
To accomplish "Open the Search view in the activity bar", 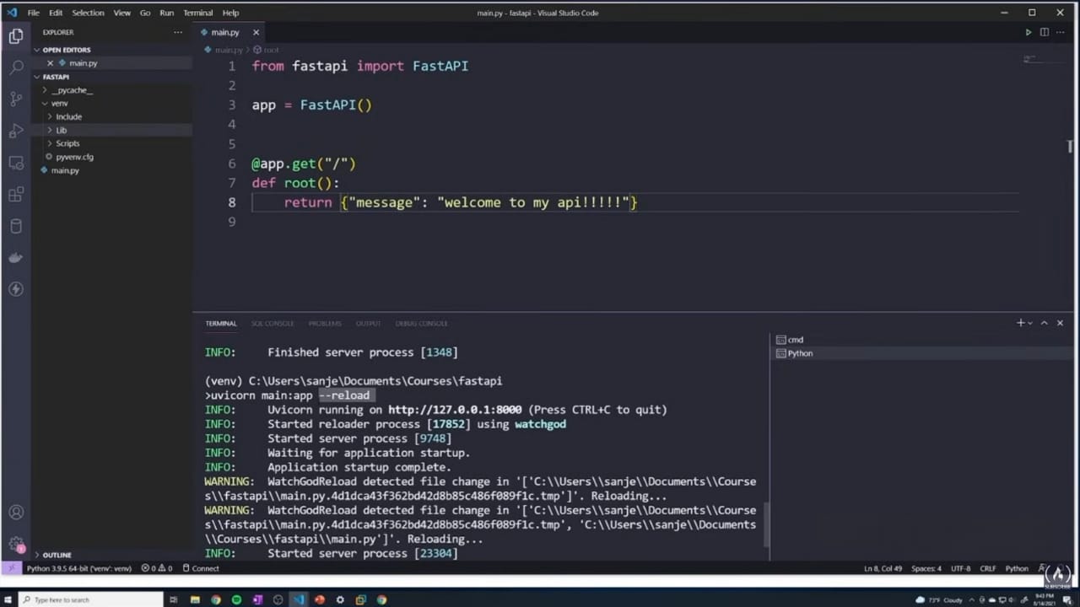I will 16,67.
